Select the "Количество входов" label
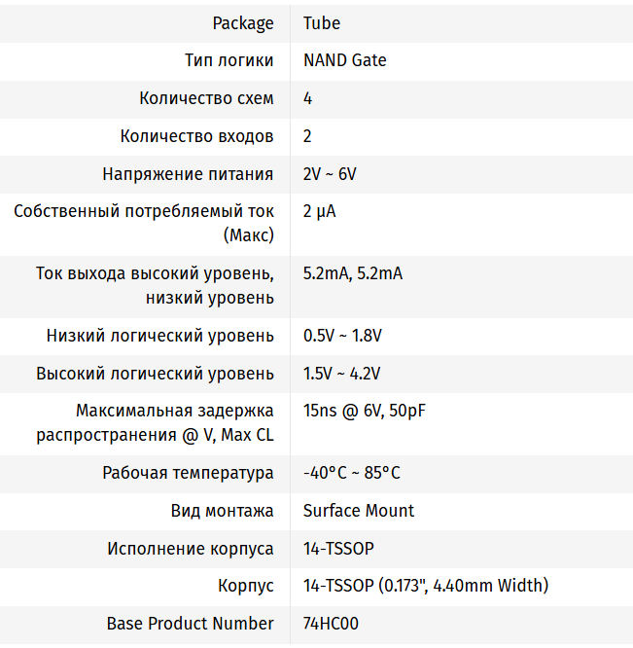 coord(196,136)
